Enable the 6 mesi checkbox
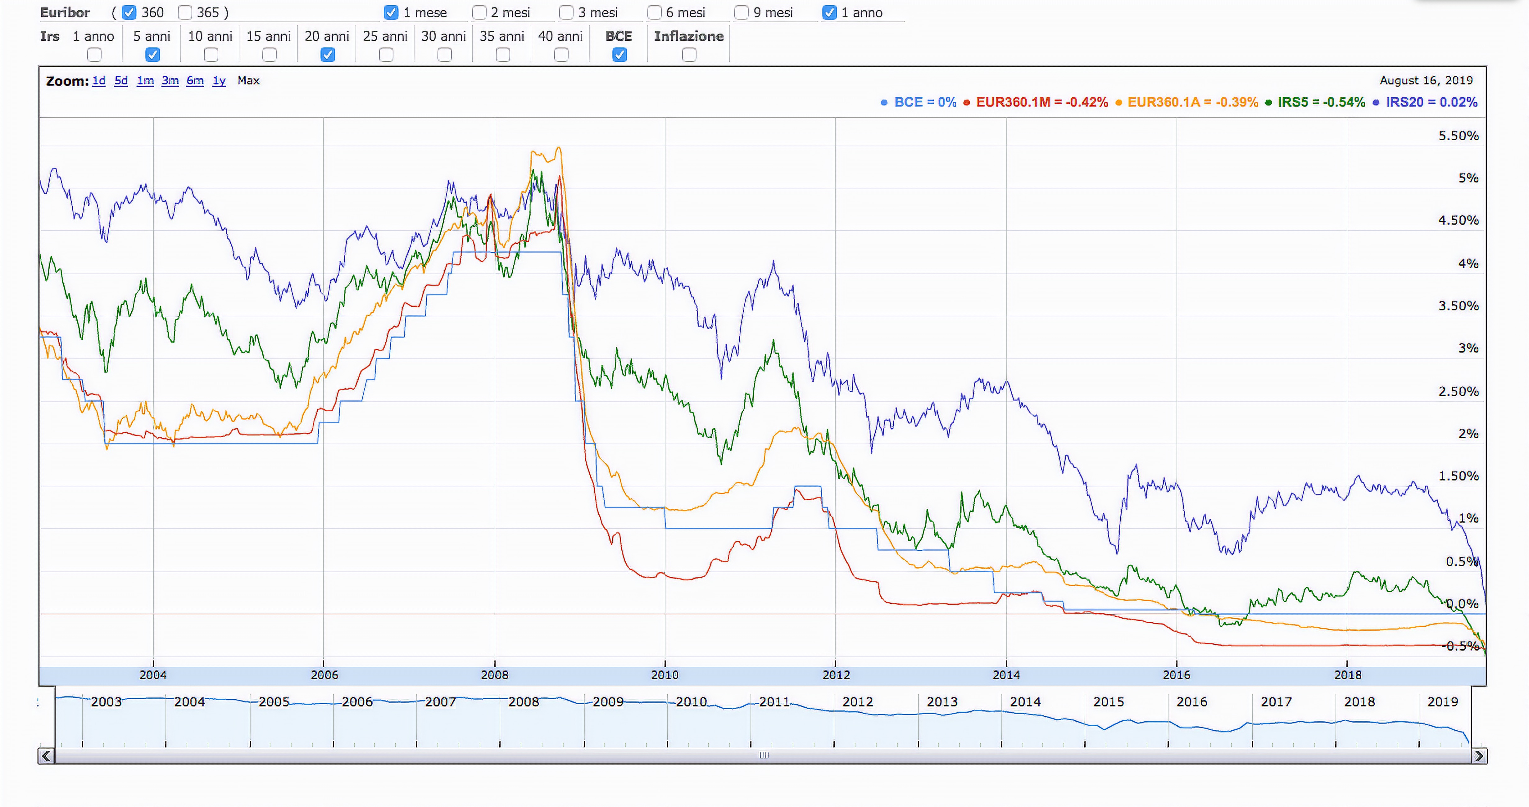This screenshot has height=807, width=1529. coord(654,12)
